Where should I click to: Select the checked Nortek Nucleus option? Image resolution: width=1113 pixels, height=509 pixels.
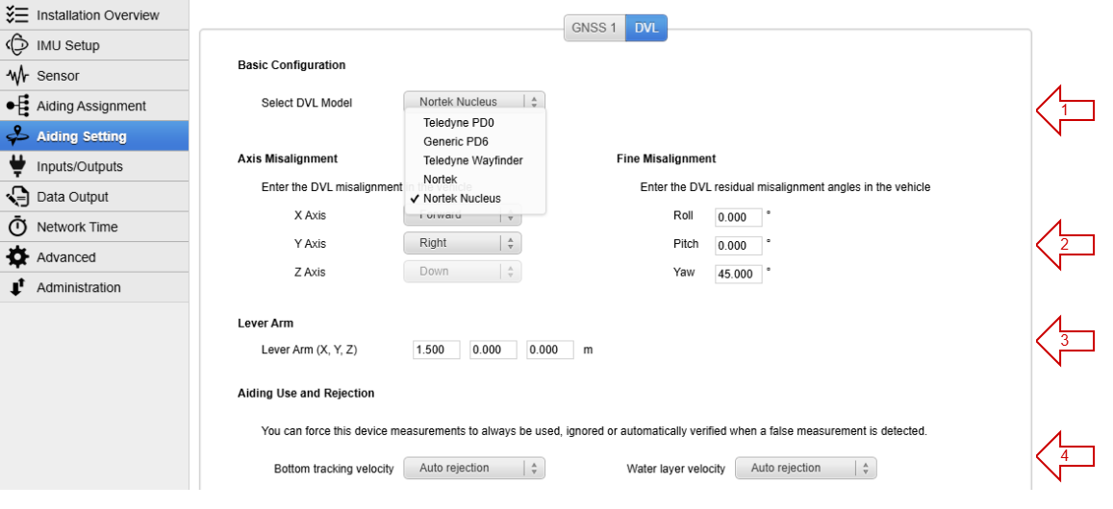475,199
